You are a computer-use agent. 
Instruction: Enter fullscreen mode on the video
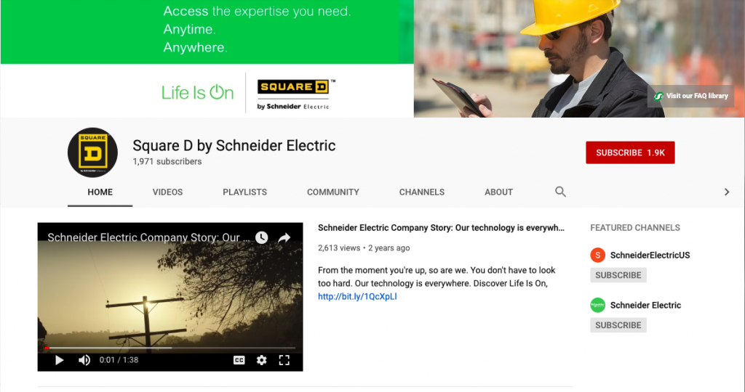(x=284, y=360)
